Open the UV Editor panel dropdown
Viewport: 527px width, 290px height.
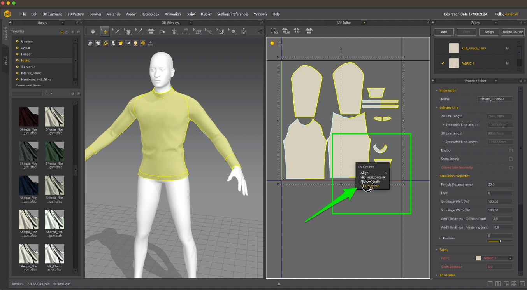tap(364, 23)
